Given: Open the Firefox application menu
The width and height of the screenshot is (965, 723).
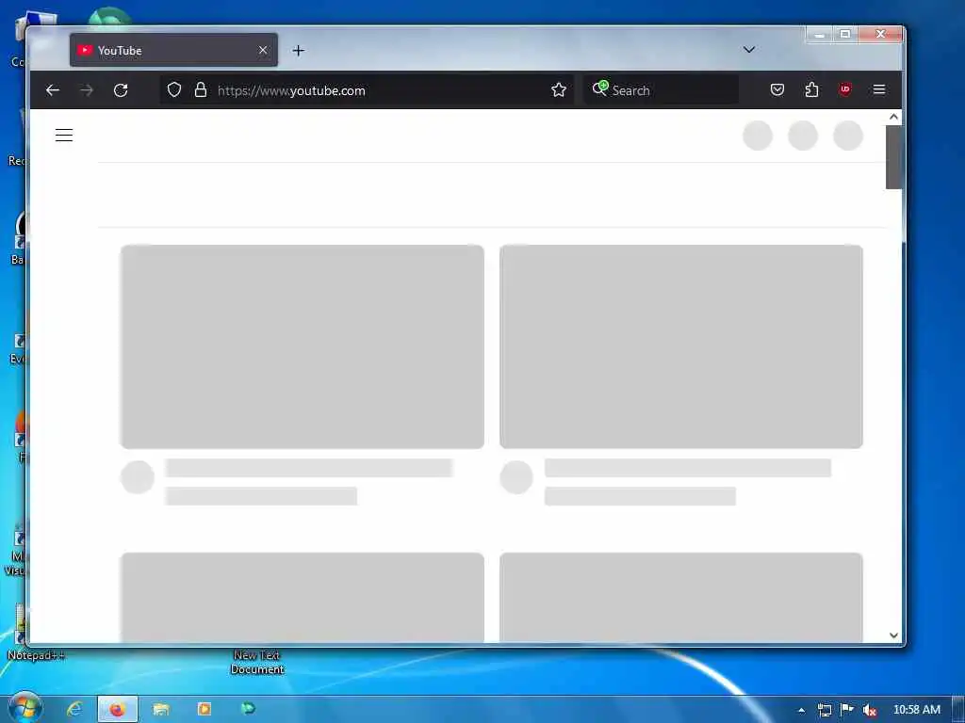Looking at the screenshot, I should (879, 90).
